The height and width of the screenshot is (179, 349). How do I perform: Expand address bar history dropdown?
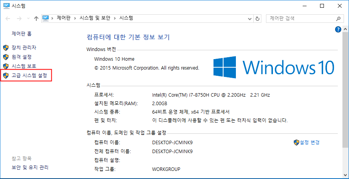click(x=250, y=19)
